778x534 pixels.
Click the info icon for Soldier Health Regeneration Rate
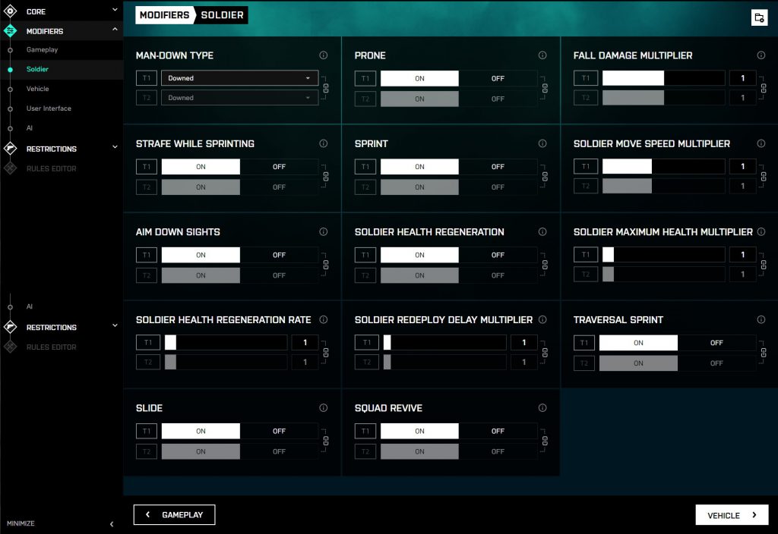coord(324,320)
